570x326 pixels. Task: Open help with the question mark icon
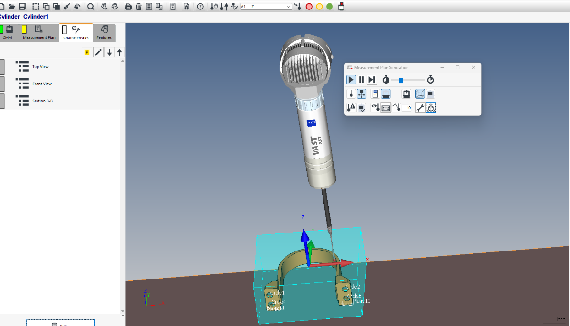click(200, 7)
